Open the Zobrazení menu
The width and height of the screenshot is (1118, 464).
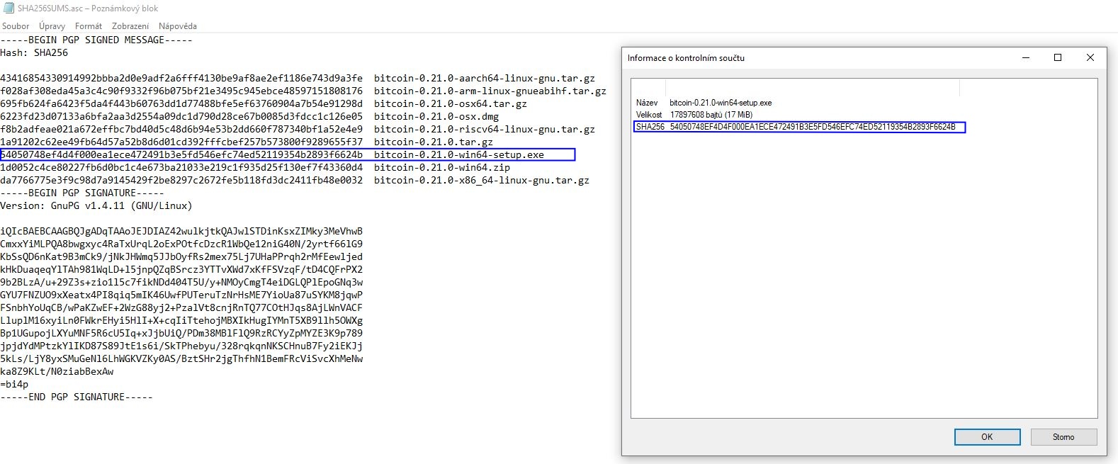[130, 26]
